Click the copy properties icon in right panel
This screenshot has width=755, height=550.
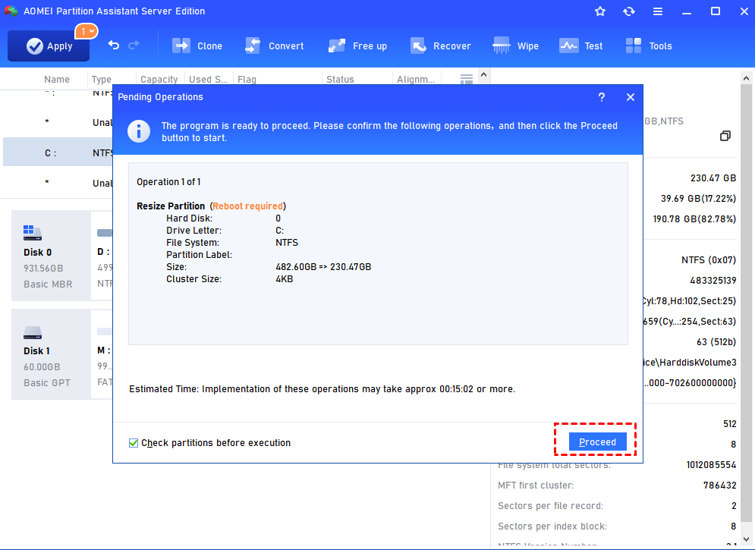tap(725, 137)
